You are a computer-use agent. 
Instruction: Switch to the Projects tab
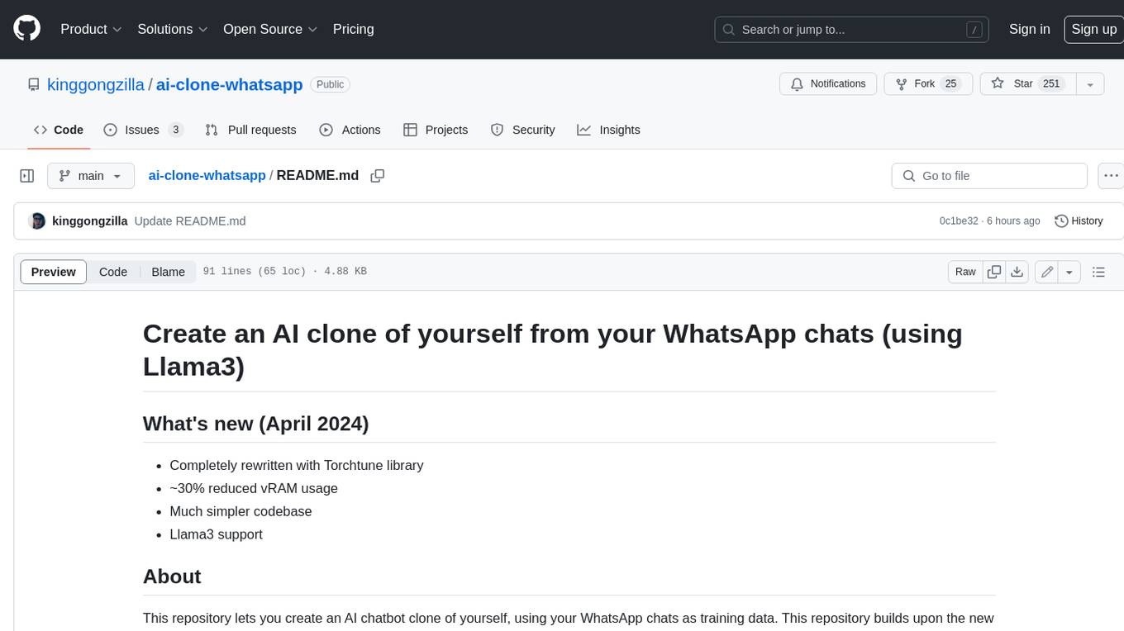tap(436, 130)
